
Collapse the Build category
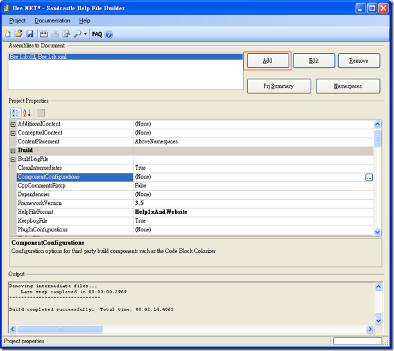[x=13, y=151]
